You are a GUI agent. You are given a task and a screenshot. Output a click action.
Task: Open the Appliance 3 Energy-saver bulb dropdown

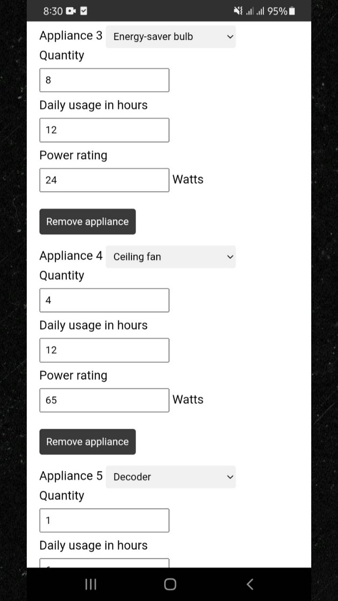[x=171, y=37]
